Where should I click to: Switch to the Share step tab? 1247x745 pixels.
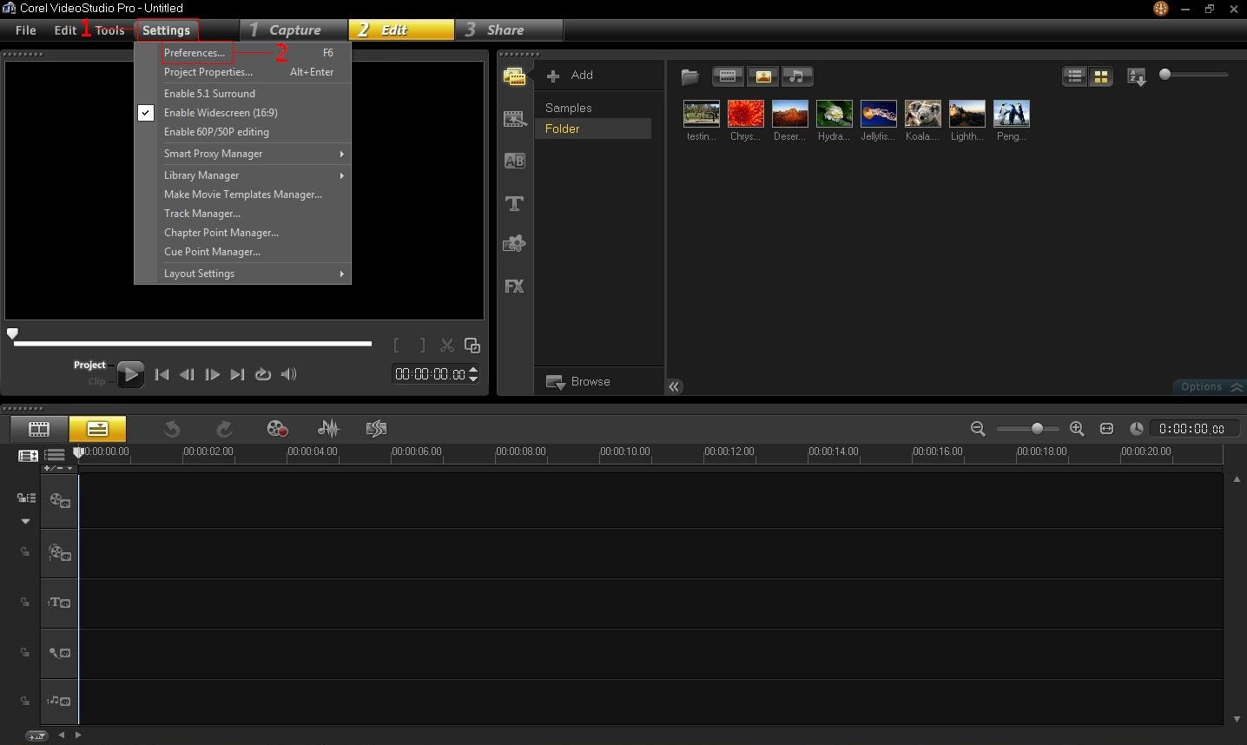click(x=509, y=30)
